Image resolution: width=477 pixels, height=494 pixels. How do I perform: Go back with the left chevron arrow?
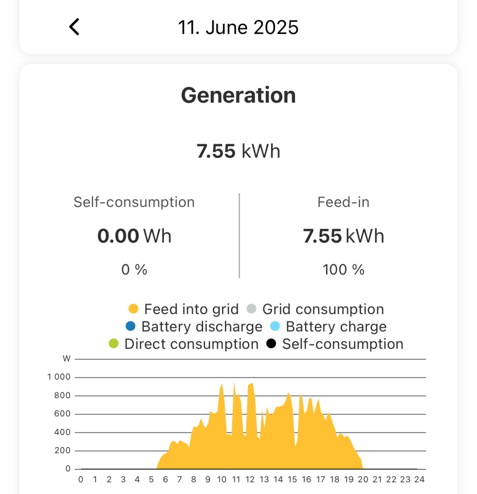(74, 27)
